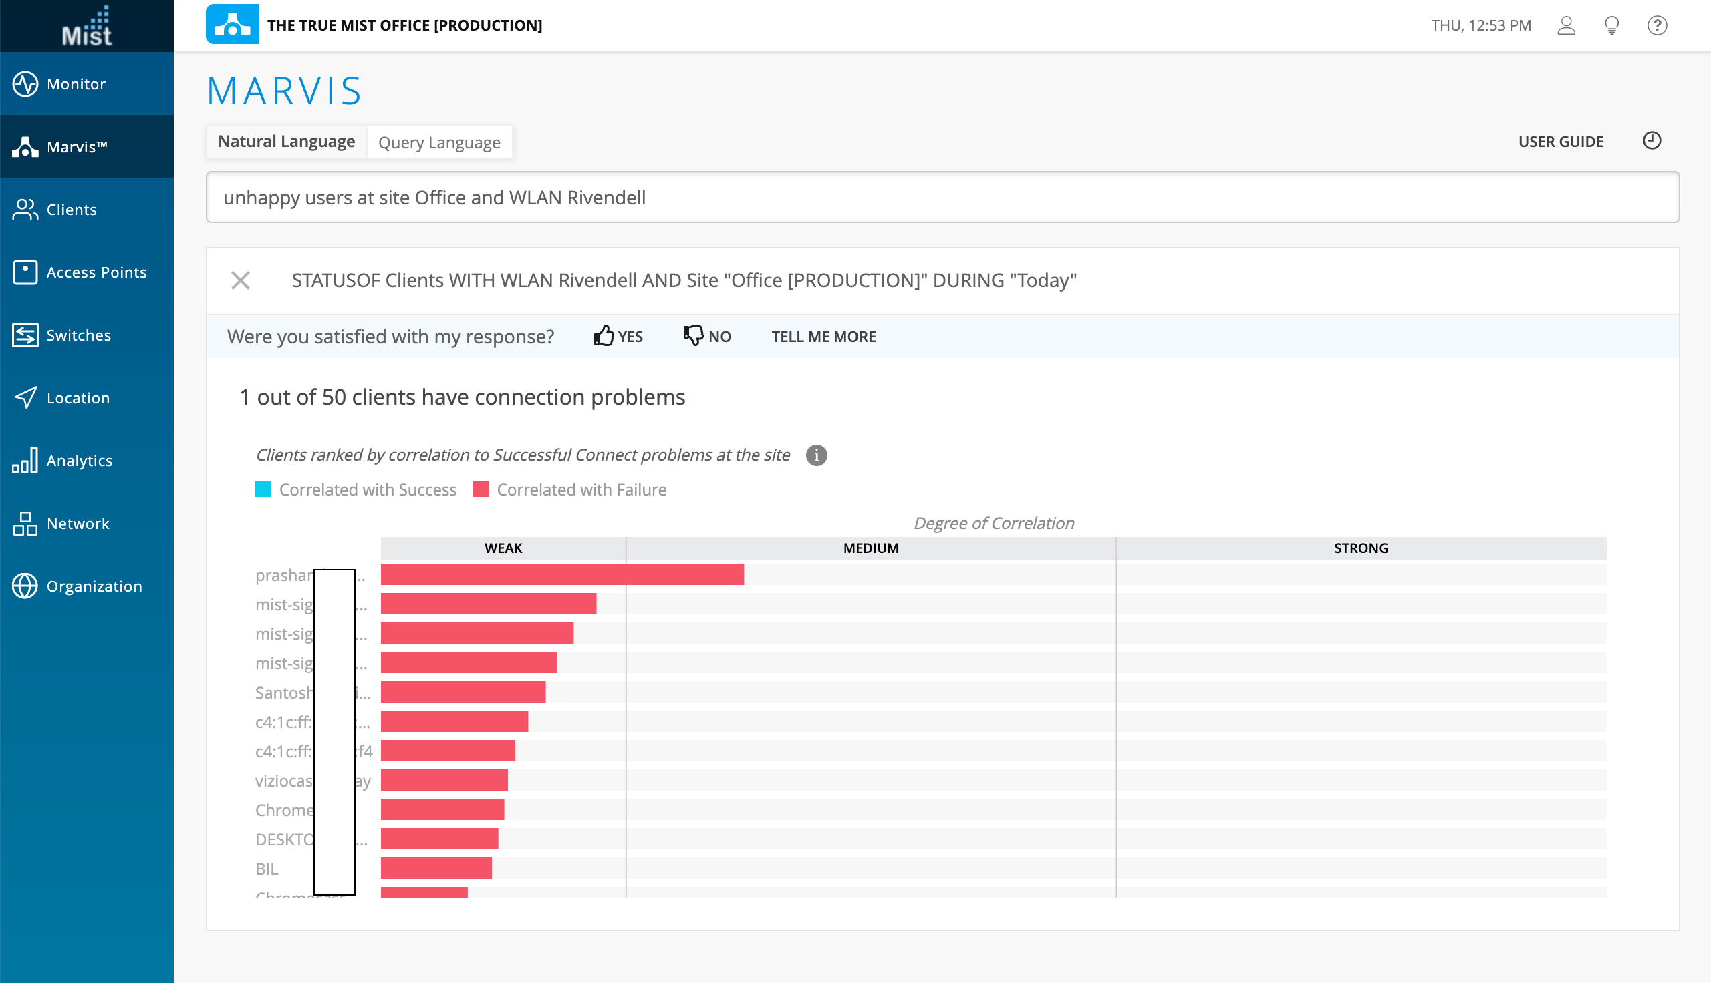1711x983 pixels.
Task: Click the lightbulb icon in header
Action: tap(1611, 25)
